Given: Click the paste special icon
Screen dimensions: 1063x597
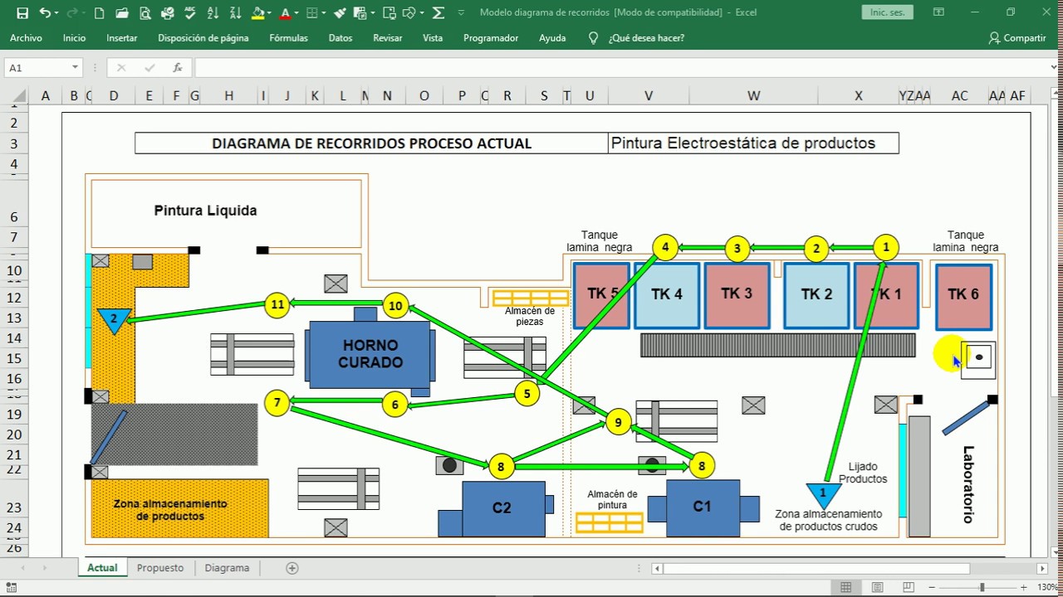Looking at the screenshot, I should [360, 12].
